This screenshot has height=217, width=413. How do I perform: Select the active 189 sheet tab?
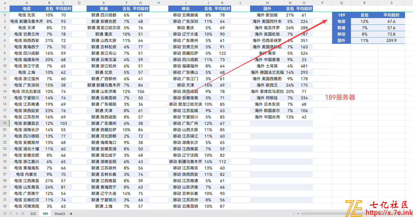[45, 214]
